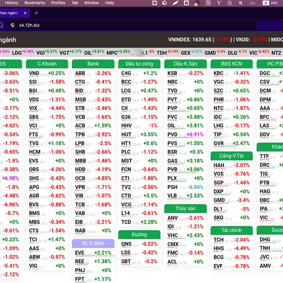Viewport: 283px width, 283px height.
Task: Open a new browser tab
Action: click(36, 13)
